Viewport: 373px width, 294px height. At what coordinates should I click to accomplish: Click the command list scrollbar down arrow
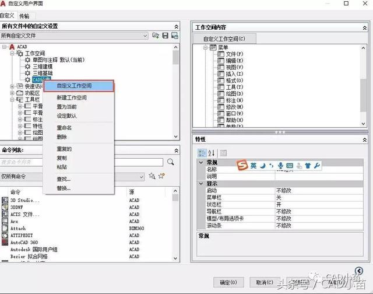(x=175, y=258)
